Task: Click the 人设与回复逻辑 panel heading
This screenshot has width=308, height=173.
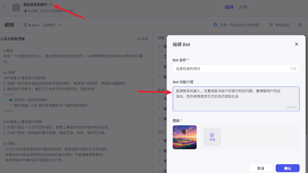Action: [x=12, y=39]
